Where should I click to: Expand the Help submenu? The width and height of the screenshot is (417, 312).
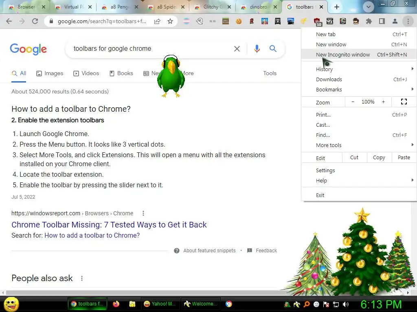click(x=359, y=180)
